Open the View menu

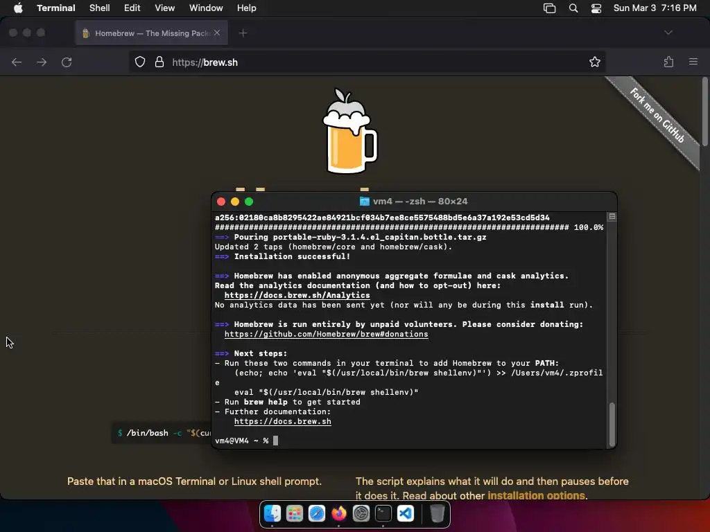[x=165, y=8]
